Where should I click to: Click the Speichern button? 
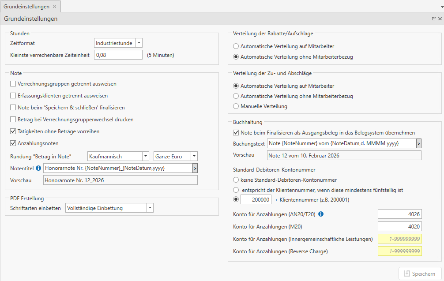[x=420, y=274]
